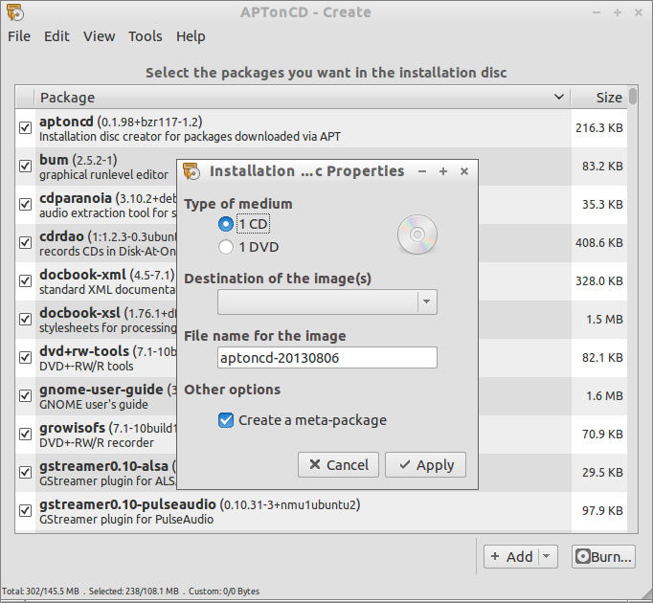Click the File name for the image field
This screenshot has height=603, width=653.
pos(327,358)
